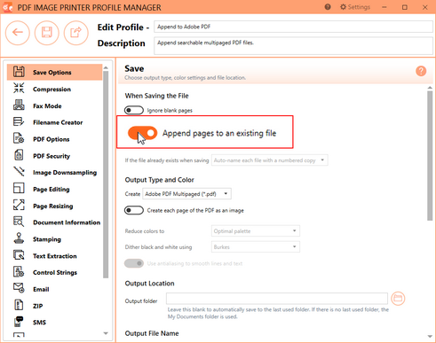This screenshot has height=343, width=436.
Task: Select the ZIP label in sidebar
Action: (37, 306)
